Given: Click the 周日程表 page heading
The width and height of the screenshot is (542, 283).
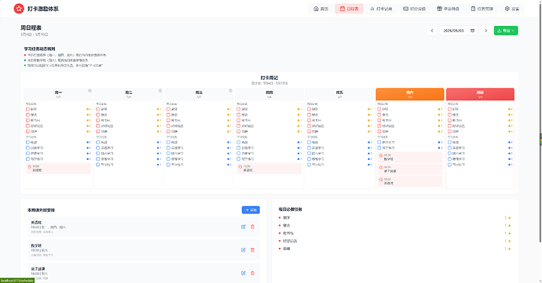Looking at the screenshot, I should pyautogui.click(x=31, y=27).
